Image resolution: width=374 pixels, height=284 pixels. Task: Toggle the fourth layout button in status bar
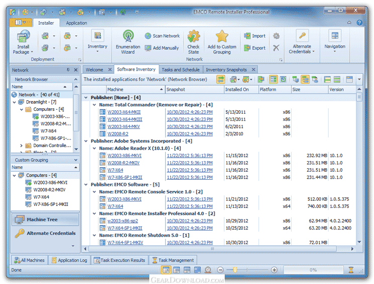tap(198, 270)
